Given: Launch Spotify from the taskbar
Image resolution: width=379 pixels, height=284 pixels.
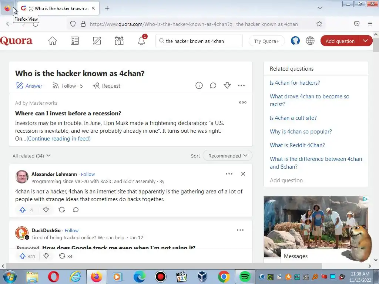Looking at the screenshot, I should (245, 277).
